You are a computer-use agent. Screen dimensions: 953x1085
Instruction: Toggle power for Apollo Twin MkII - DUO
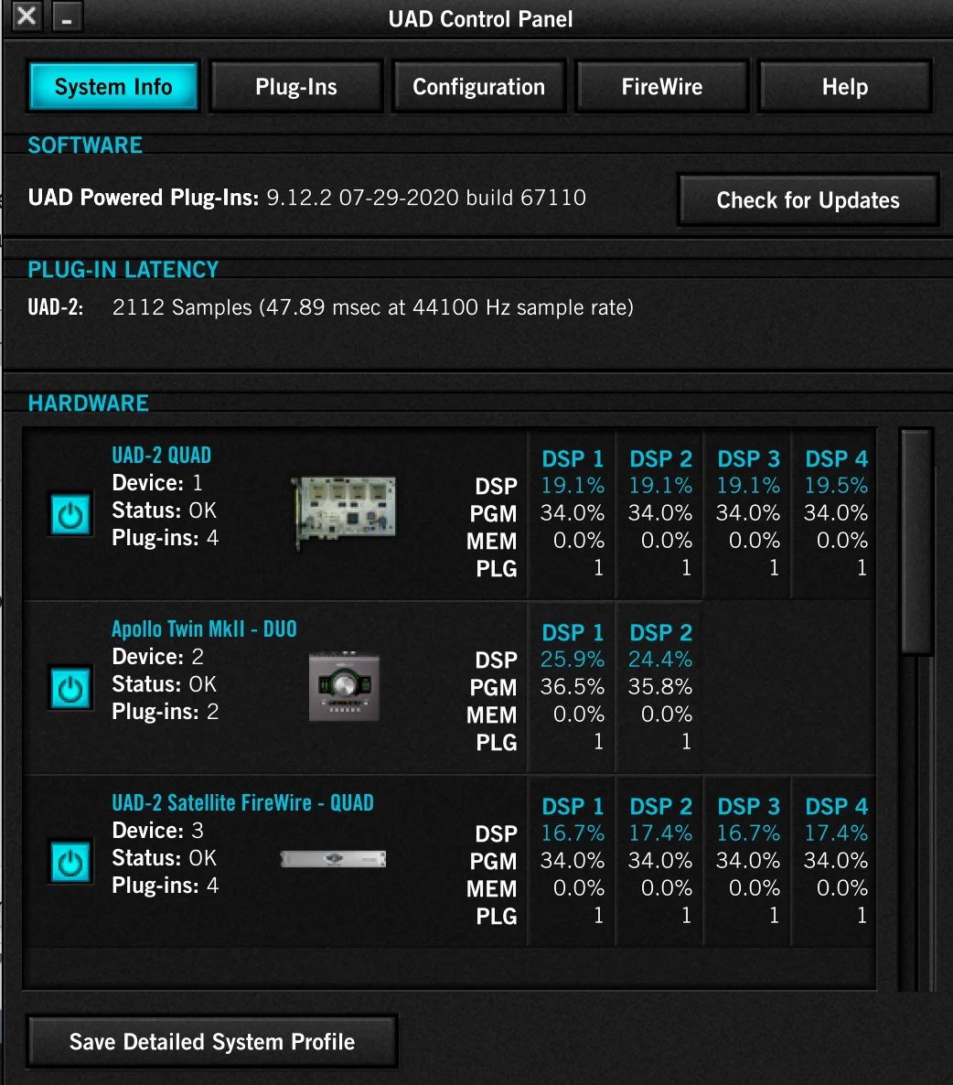point(70,689)
